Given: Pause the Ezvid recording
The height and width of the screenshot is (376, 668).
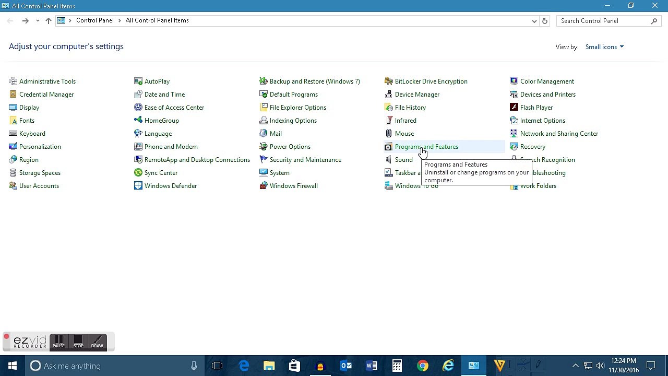Looking at the screenshot, I should (x=58, y=342).
